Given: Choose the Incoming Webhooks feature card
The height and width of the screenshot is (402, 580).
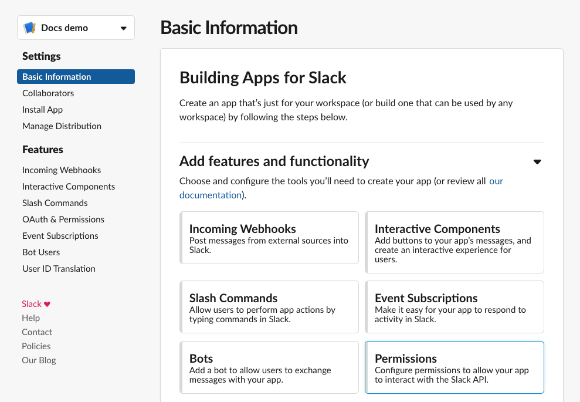Looking at the screenshot, I should (x=269, y=238).
